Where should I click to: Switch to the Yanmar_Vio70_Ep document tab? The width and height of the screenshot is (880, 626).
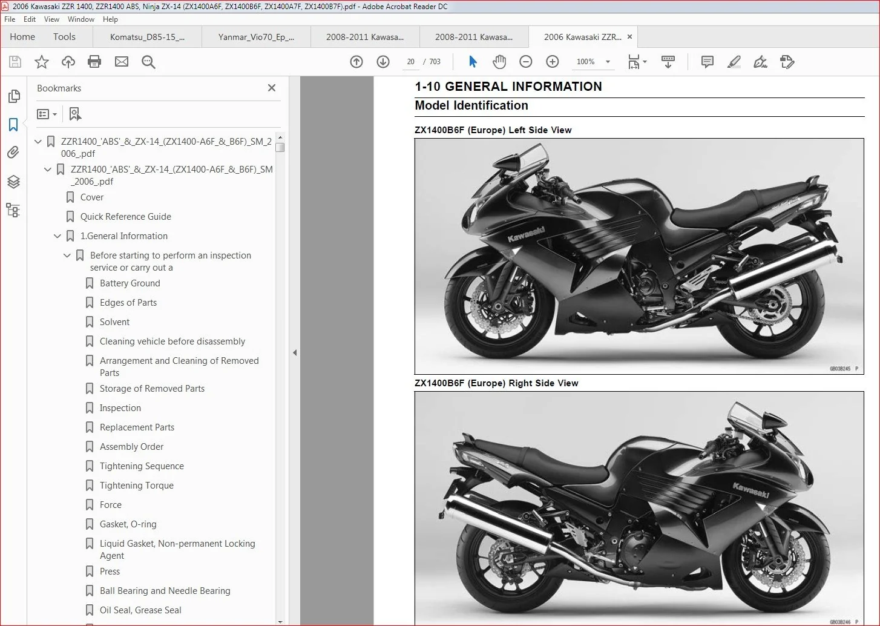coord(256,37)
